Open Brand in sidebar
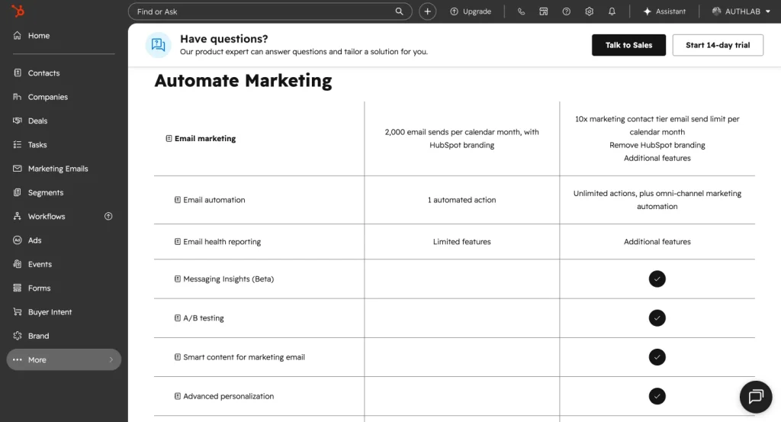Screen dimensions: 781x422 (x=64, y=337)
